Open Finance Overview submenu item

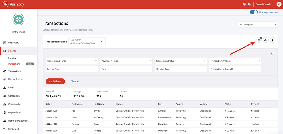12,58
